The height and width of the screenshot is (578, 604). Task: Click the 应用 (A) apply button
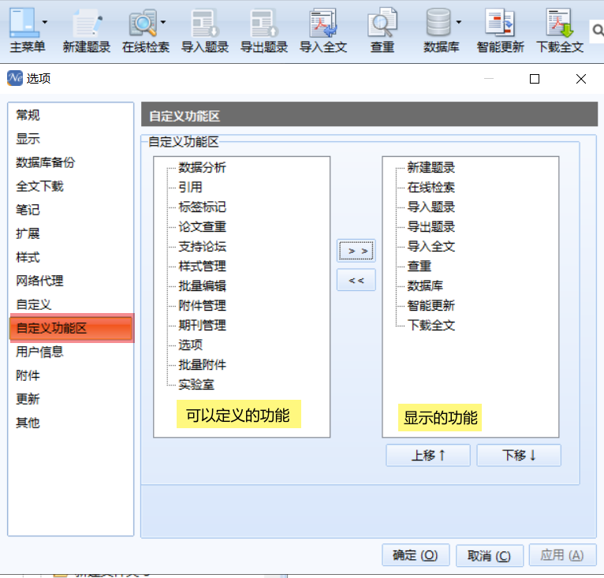[x=562, y=555]
